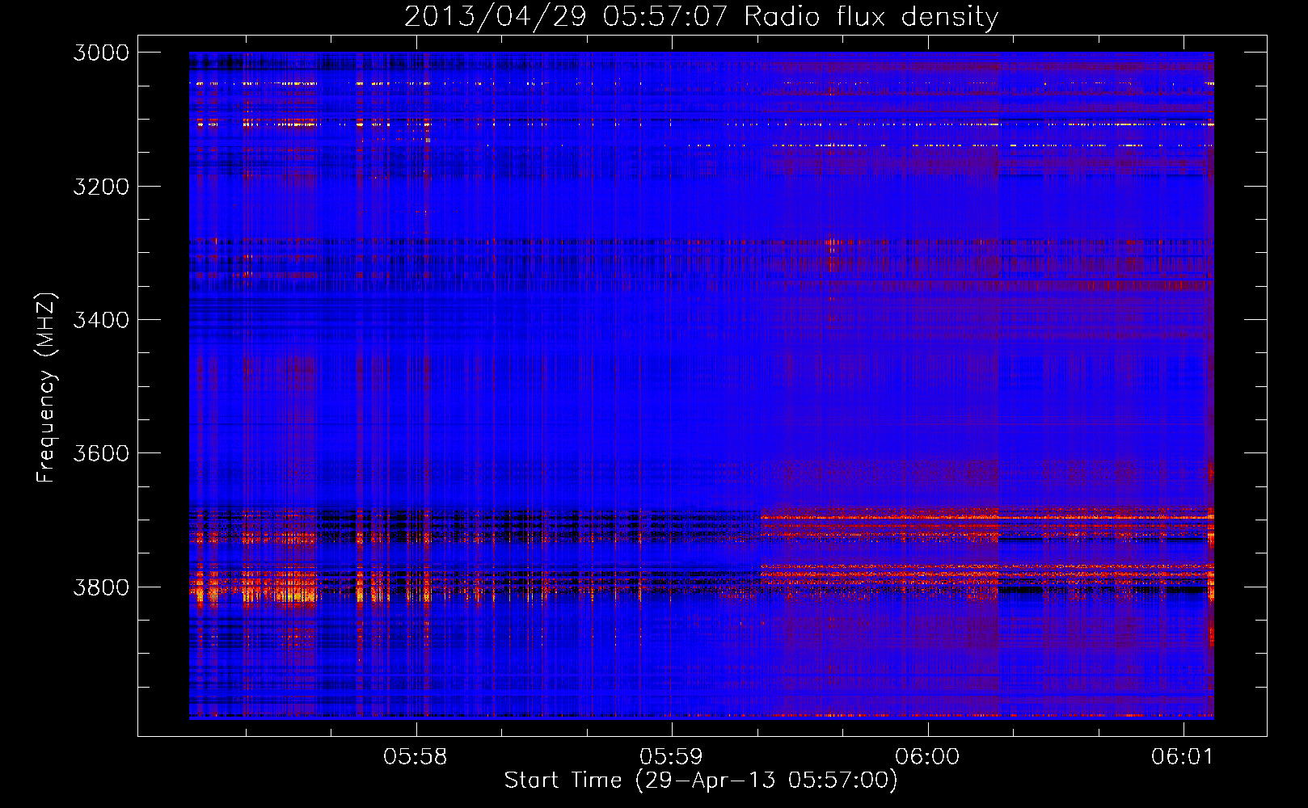Click the 05:59 time axis label
Screen dimensions: 1308x808
pyautogui.click(x=671, y=757)
